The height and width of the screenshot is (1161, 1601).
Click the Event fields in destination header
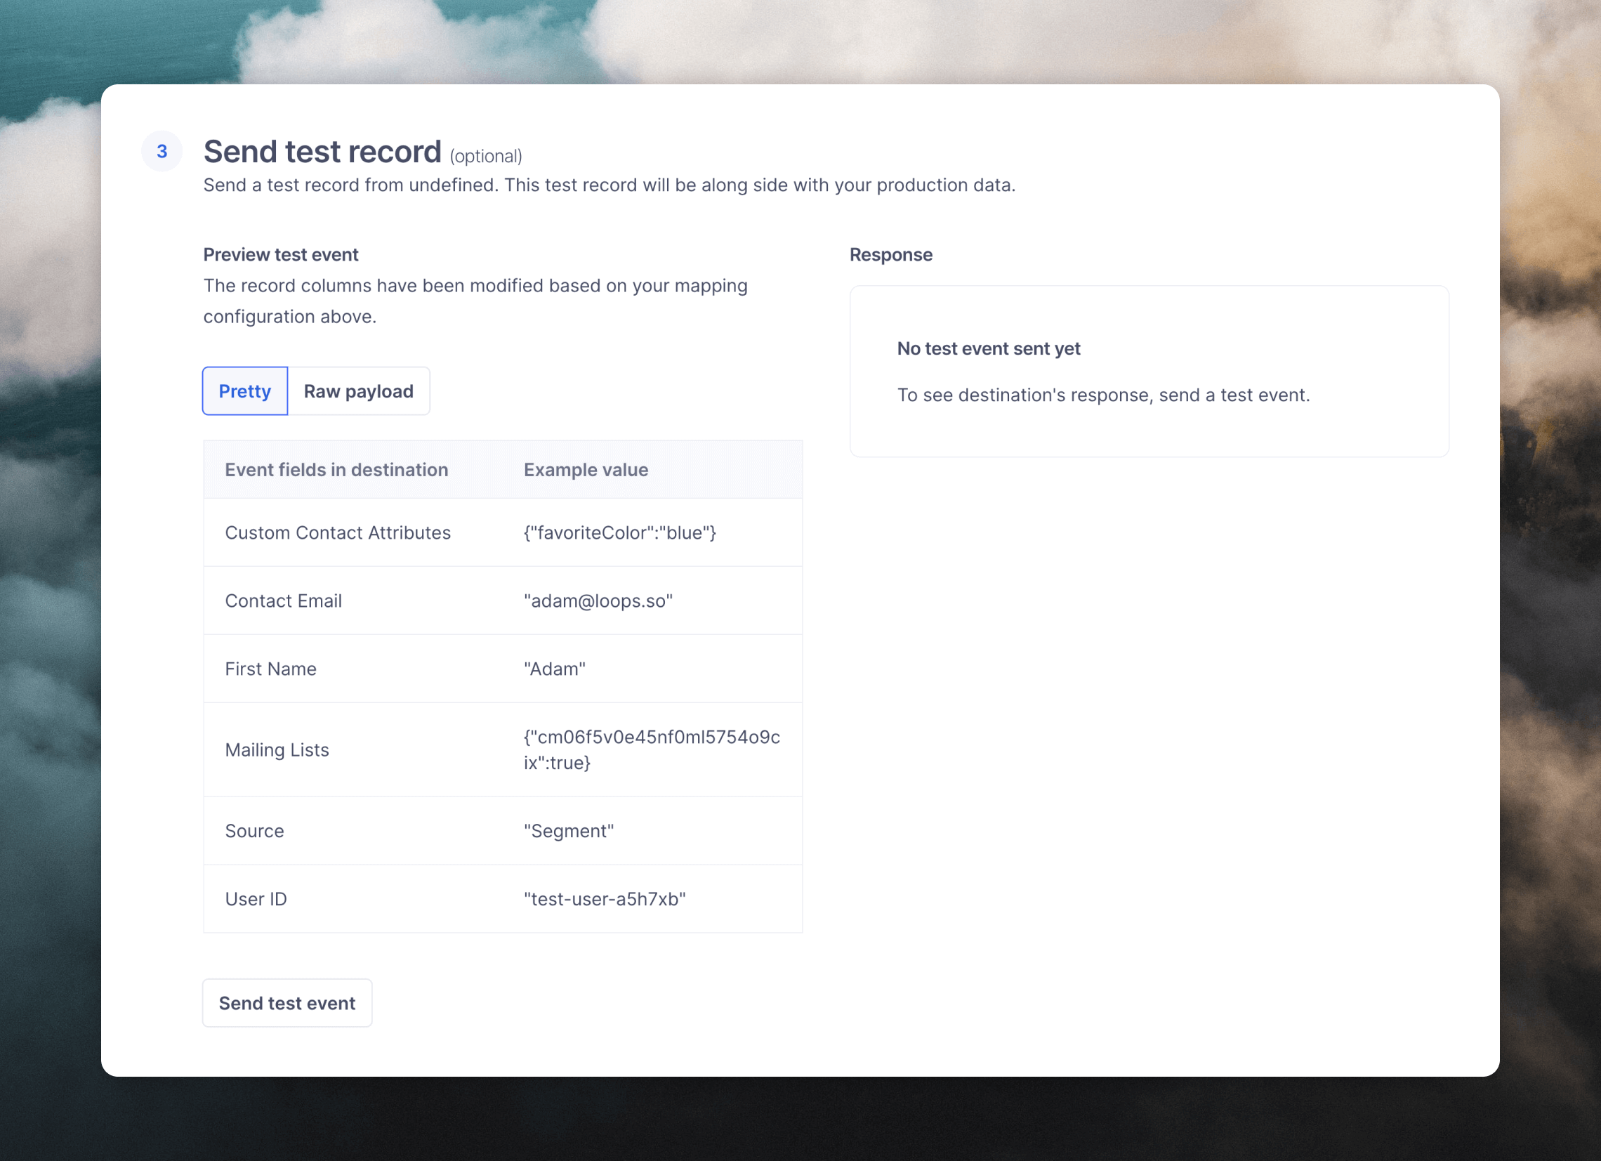coord(336,470)
